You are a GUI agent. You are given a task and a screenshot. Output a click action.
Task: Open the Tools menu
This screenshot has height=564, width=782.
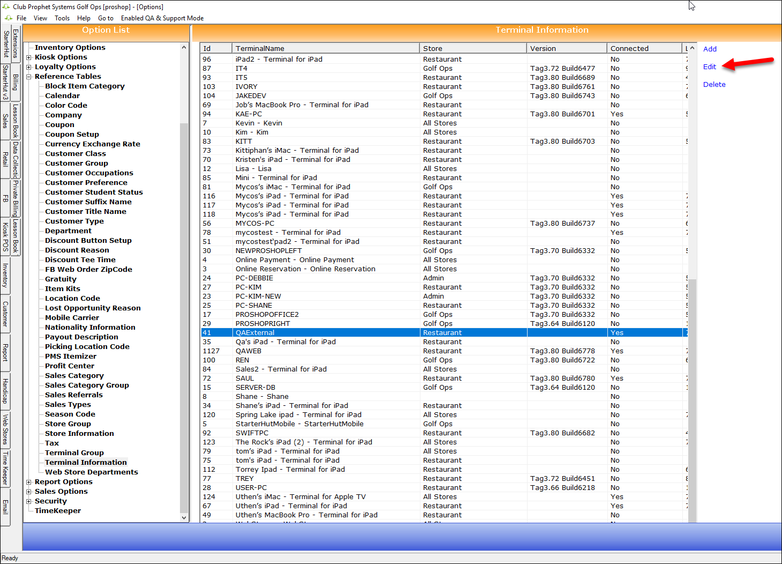point(62,18)
